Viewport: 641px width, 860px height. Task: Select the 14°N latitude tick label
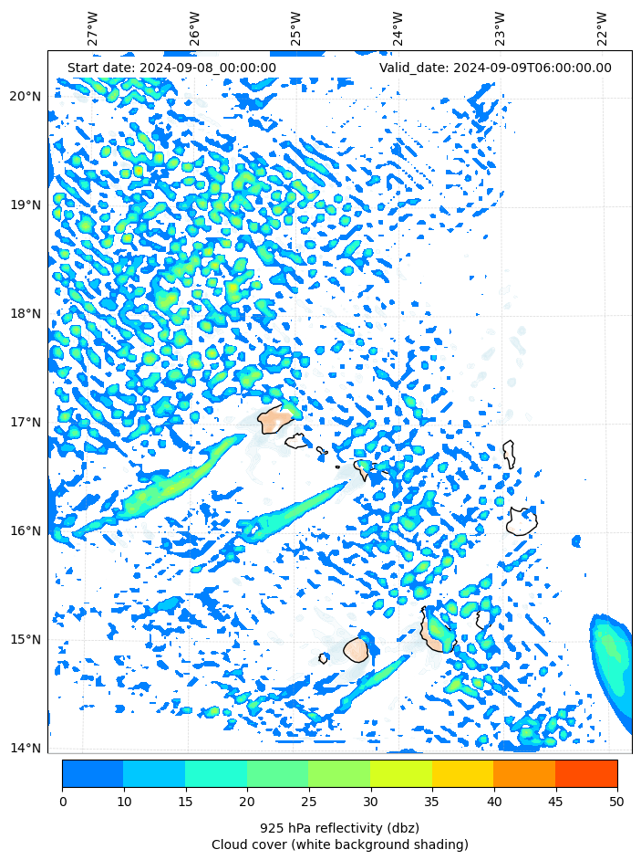click(25, 749)
